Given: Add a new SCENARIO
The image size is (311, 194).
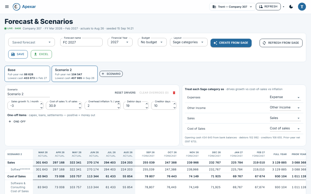Looking at the screenshot, I should click(x=111, y=74).
